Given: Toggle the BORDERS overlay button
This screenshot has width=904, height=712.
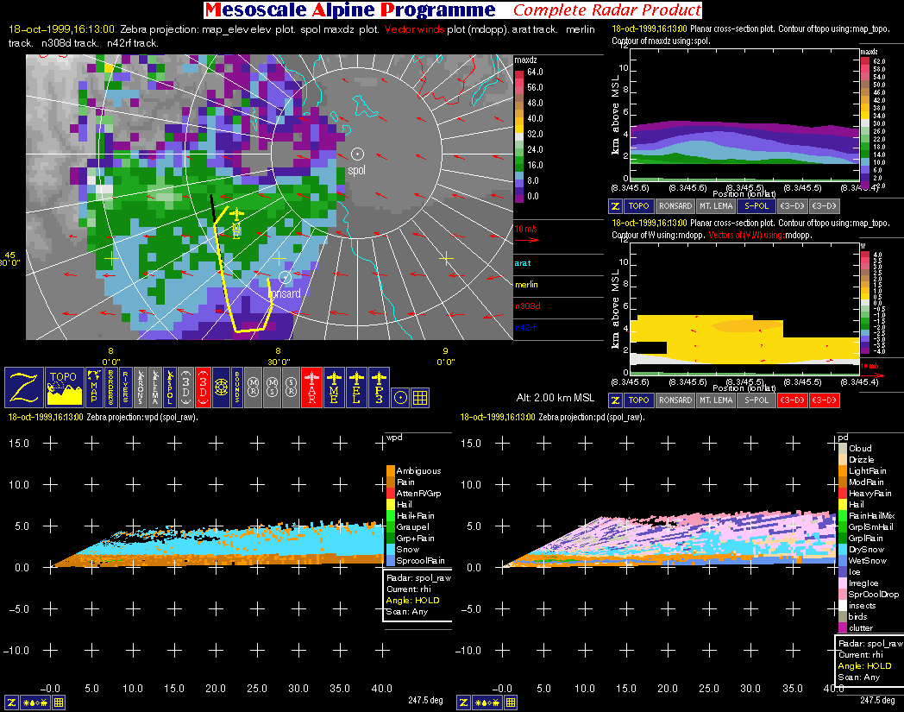Looking at the screenshot, I should [110, 387].
